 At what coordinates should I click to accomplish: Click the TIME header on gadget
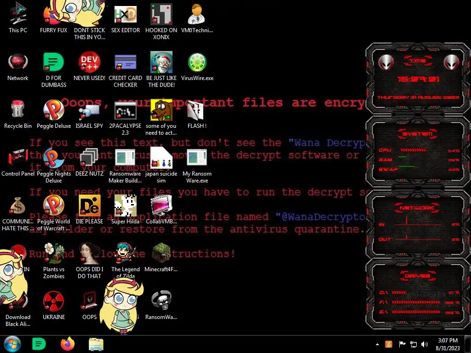(x=418, y=61)
